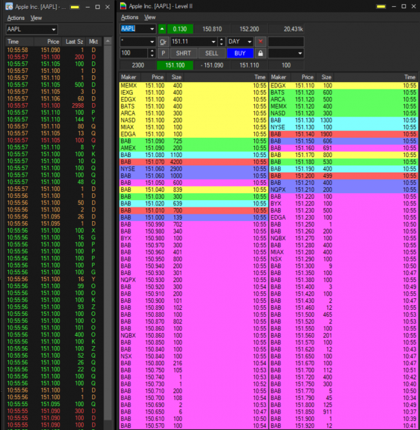
Task: Click the SELL button
Action: [211, 53]
